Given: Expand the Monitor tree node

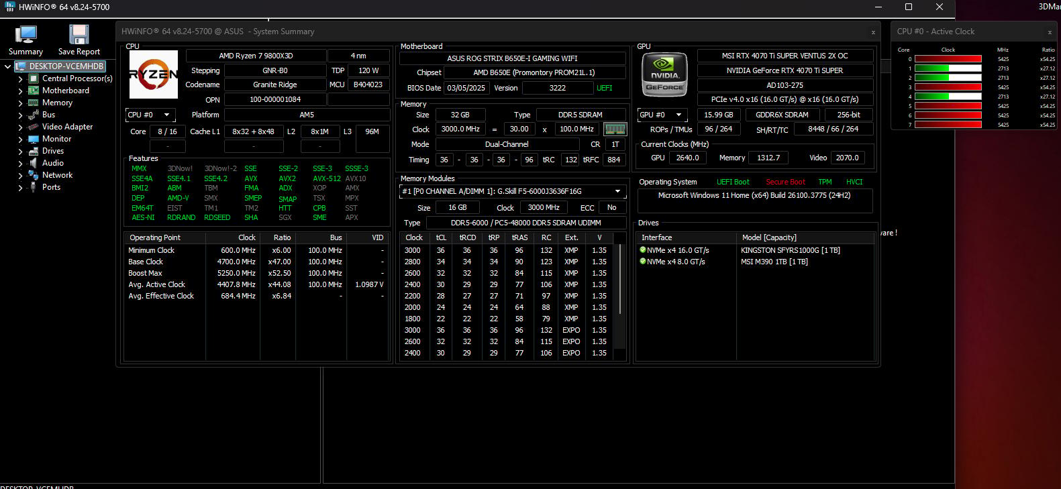Looking at the screenshot, I should pos(20,139).
